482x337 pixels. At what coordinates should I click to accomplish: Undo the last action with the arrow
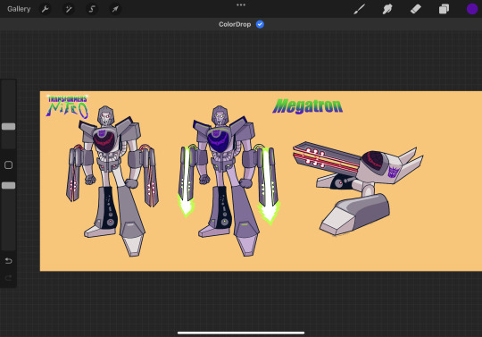(8, 261)
